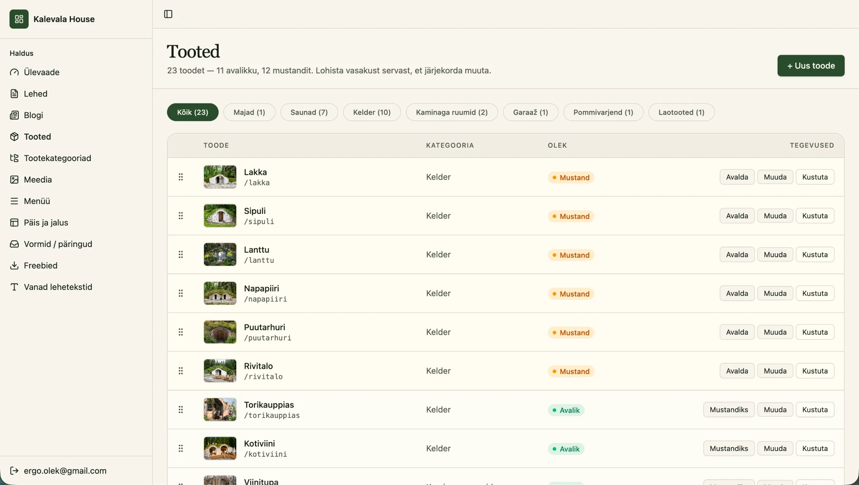Viewport: 859px width, 485px height.
Task: Publish Puutarhuri with Avalda button
Action: pos(737,332)
